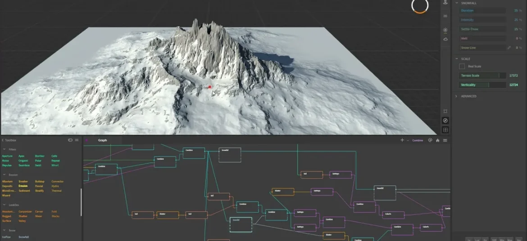Select the IceFloe node in Toolbox

point(6,237)
